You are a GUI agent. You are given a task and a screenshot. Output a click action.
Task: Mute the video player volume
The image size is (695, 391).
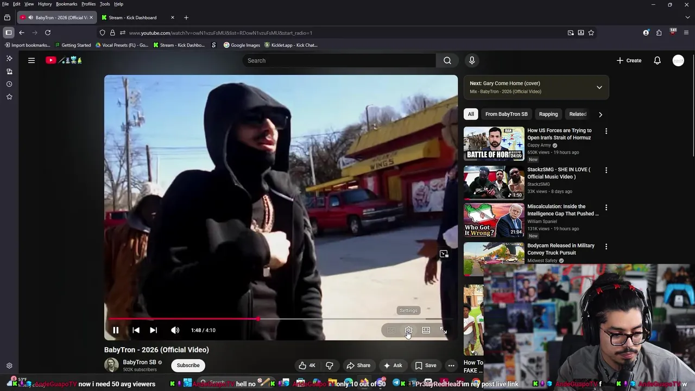pyautogui.click(x=175, y=330)
